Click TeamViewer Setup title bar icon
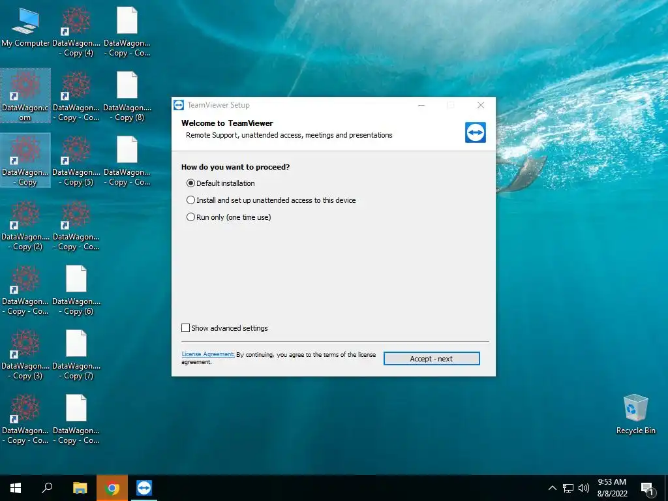 [x=179, y=105]
